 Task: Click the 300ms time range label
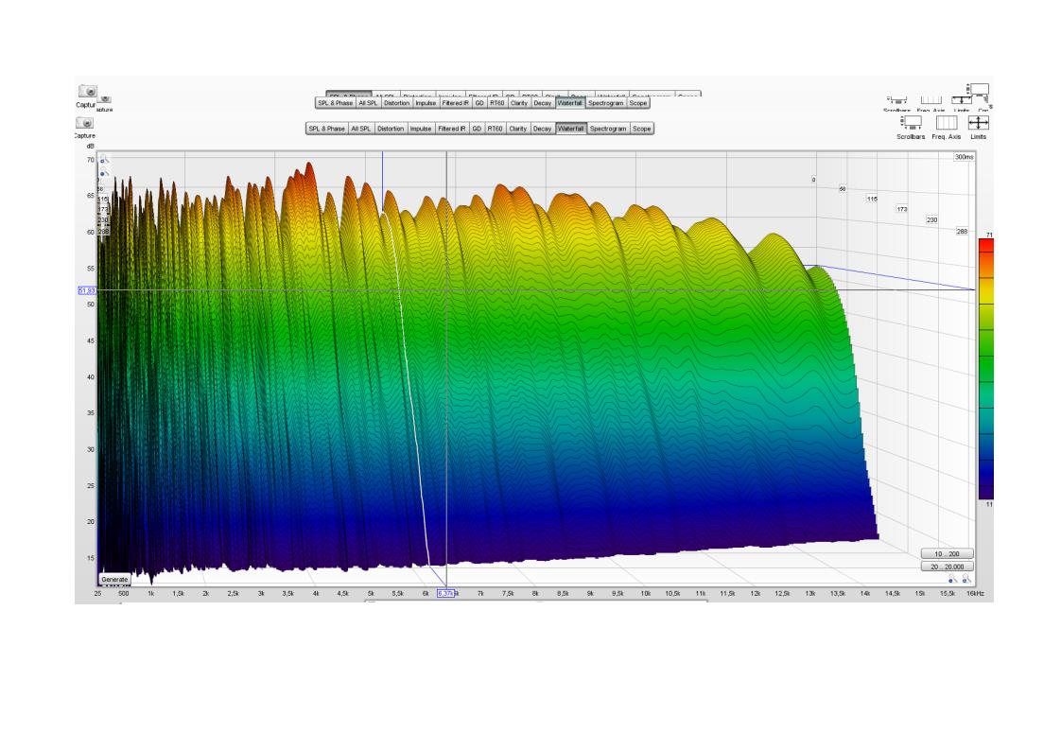point(965,157)
